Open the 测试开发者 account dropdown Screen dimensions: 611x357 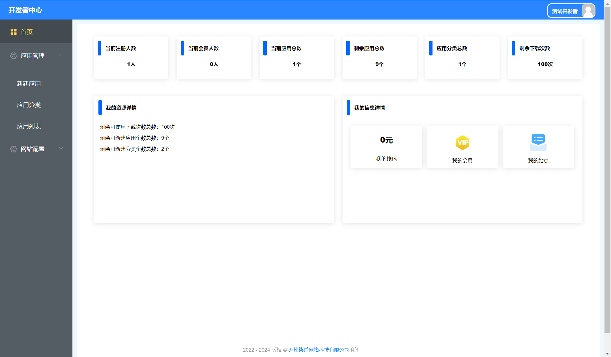pos(565,11)
